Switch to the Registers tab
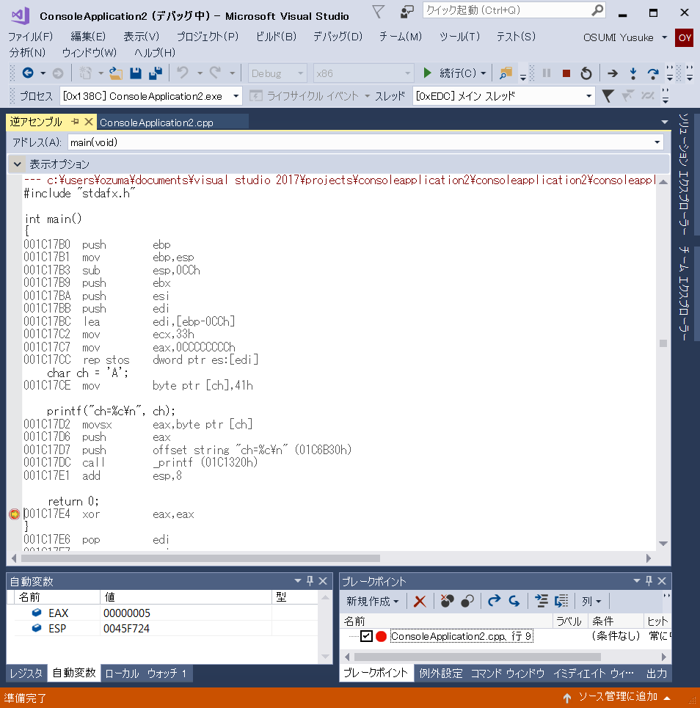700x708 pixels. coord(26,674)
